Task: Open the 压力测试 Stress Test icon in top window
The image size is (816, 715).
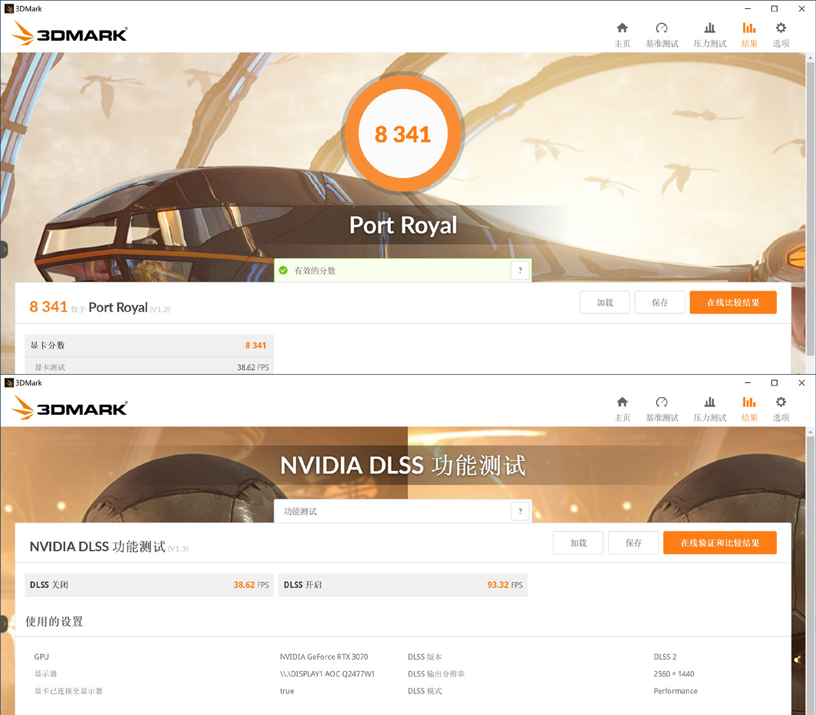Action: tap(709, 33)
